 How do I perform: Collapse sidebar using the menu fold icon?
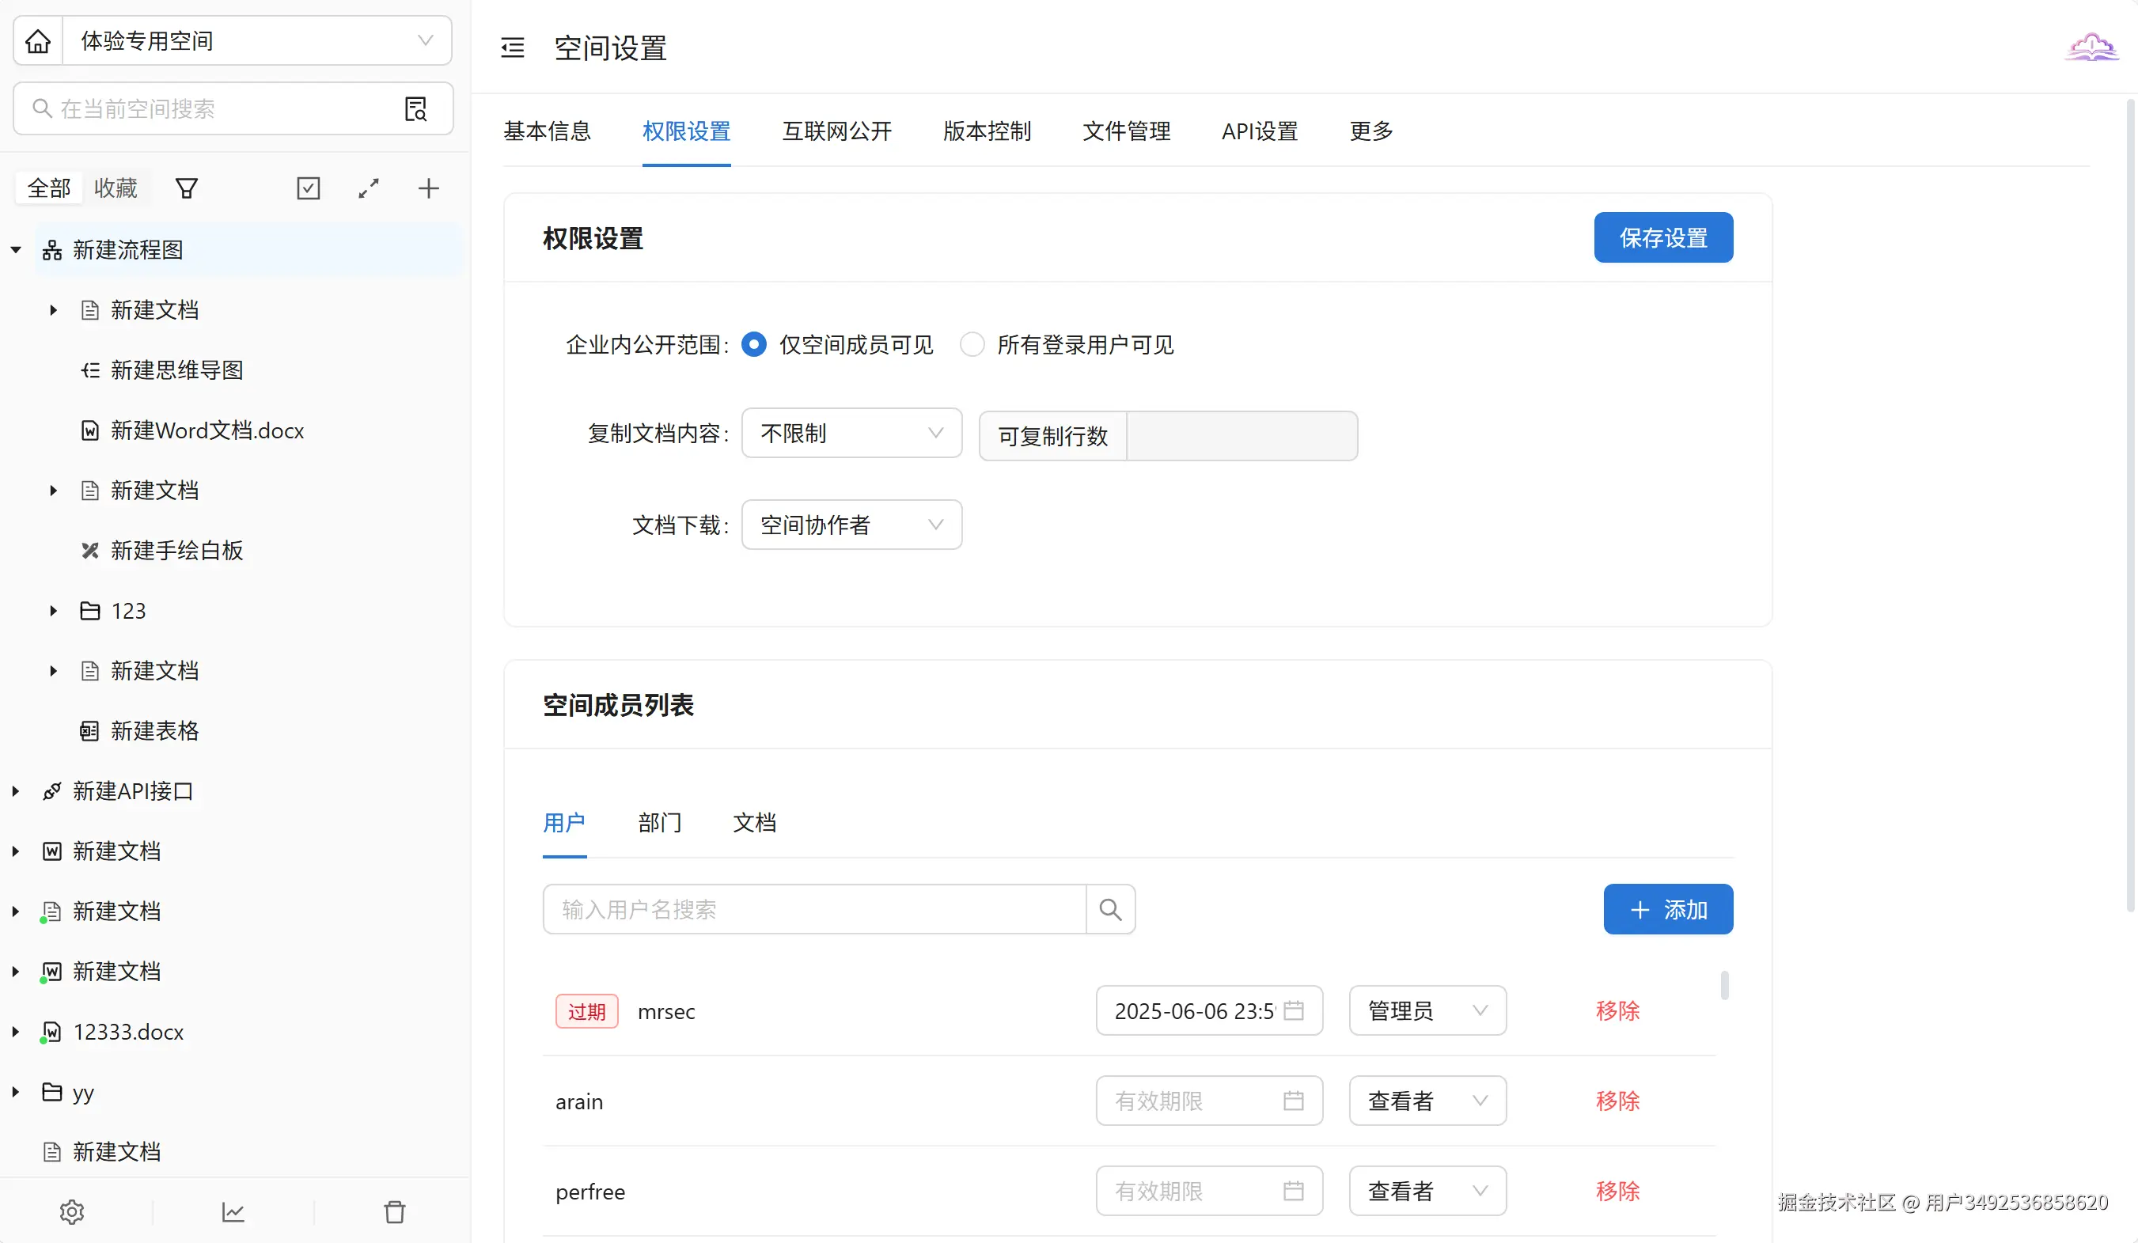click(513, 47)
